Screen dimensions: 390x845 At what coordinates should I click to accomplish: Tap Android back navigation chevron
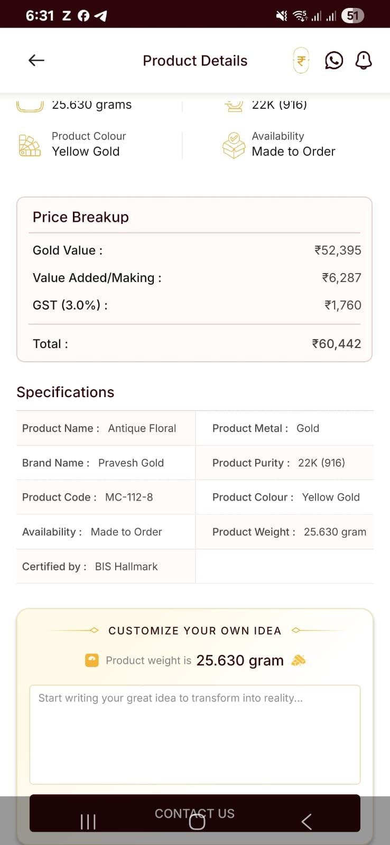[x=307, y=822]
